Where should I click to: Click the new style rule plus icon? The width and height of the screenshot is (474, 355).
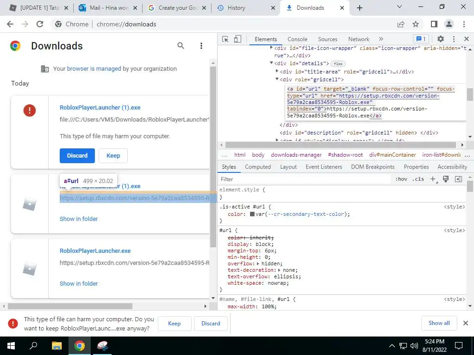point(433,179)
